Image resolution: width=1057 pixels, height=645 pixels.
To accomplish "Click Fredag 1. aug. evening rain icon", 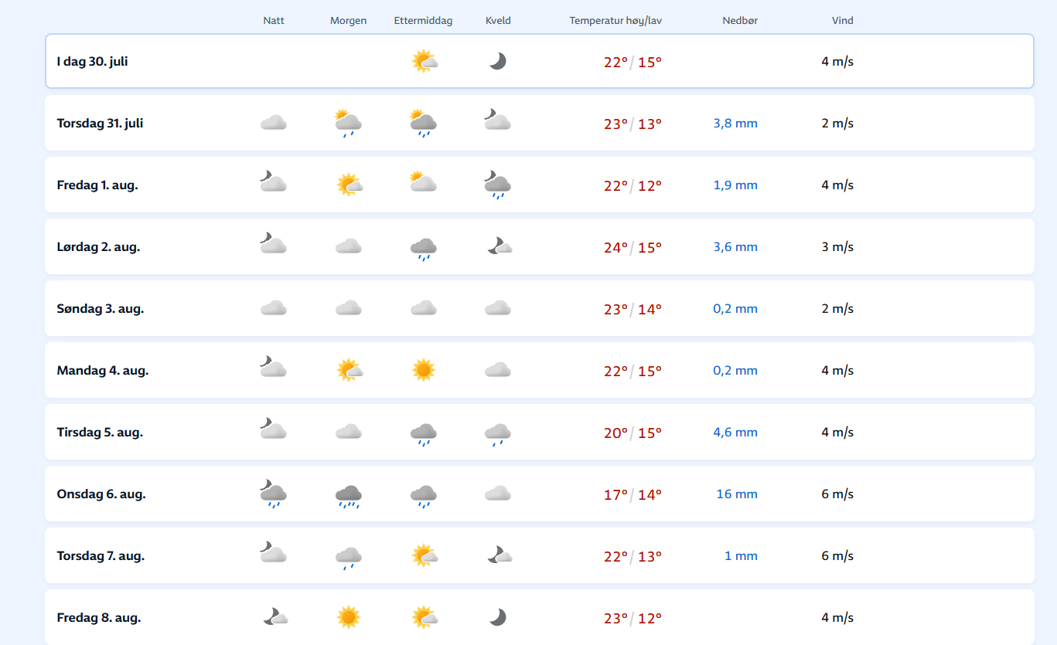I will [497, 185].
